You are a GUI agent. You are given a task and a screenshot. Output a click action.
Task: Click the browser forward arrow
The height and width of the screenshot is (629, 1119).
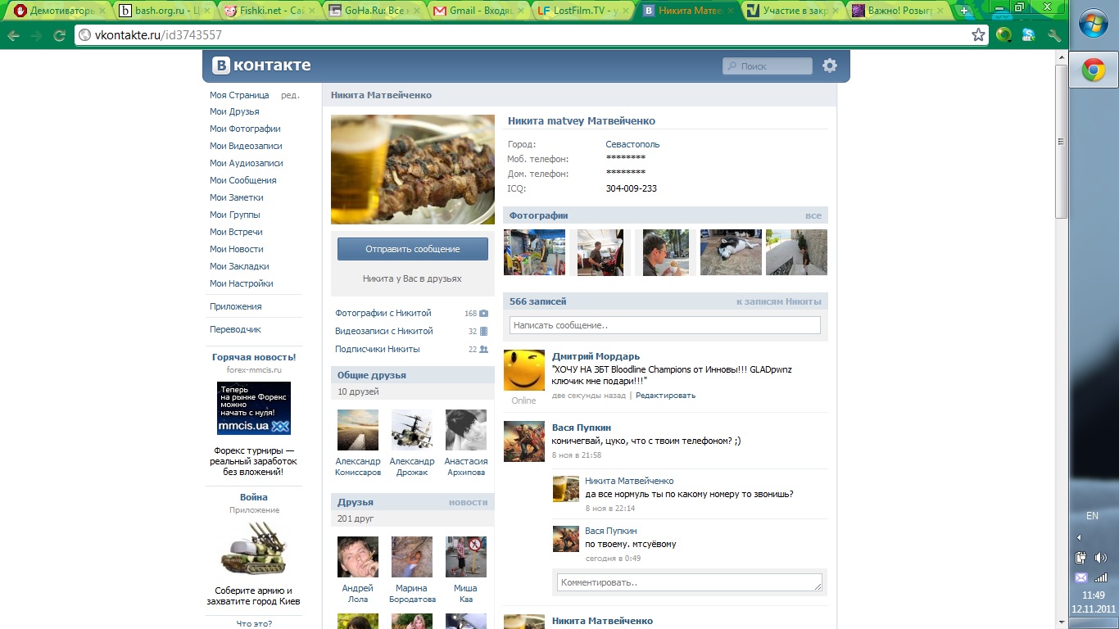[x=37, y=35]
